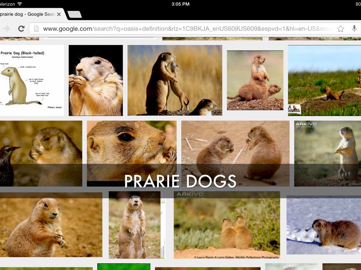Screen dimensions: 361x270
Task: Open the close-up prairie dog face image
Action: click(131, 144)
